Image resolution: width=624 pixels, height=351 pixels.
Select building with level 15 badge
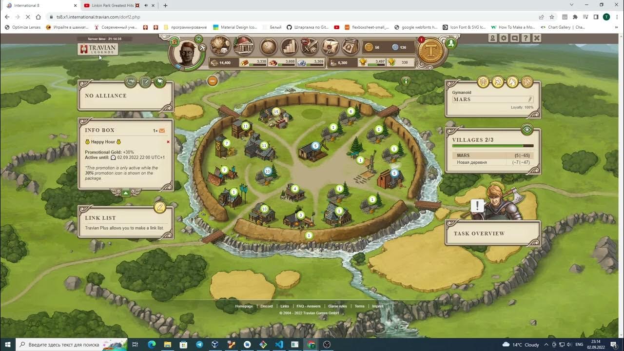[x=275, y=112]
